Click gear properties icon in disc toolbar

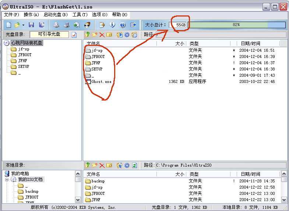(127, 35)
